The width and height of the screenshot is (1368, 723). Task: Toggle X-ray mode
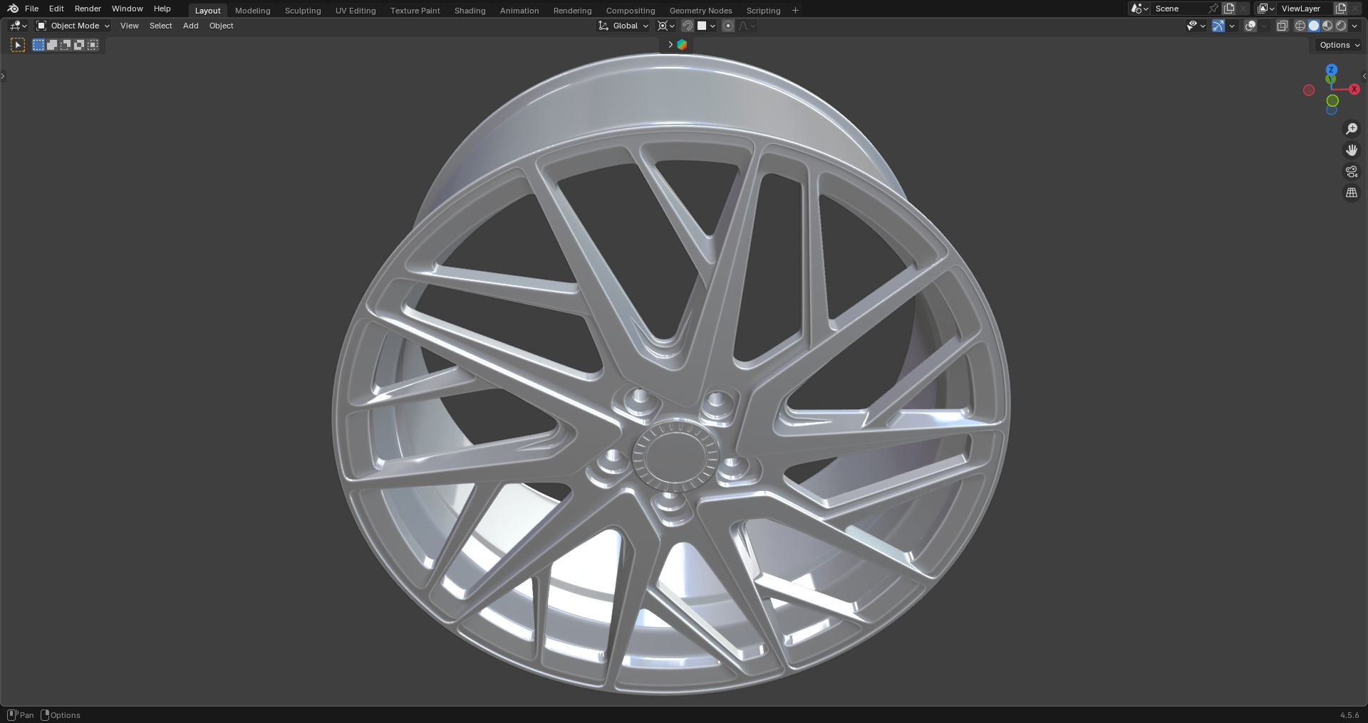(1282, 26)
